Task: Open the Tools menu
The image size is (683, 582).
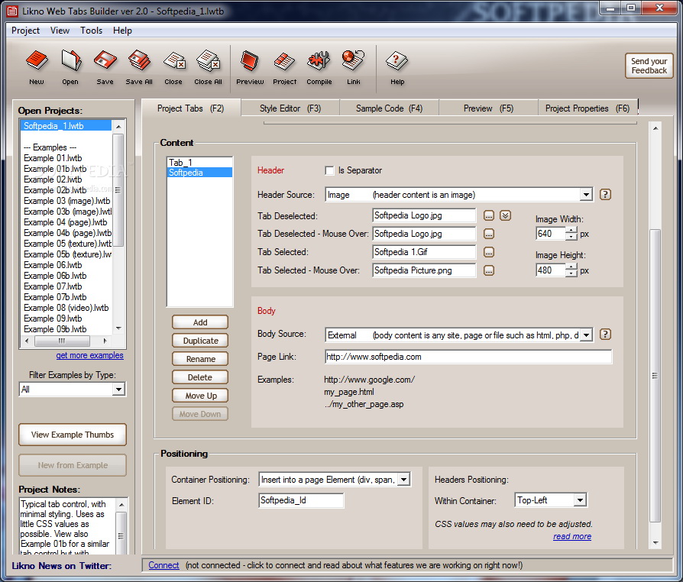Action: [x=91, y=31]
